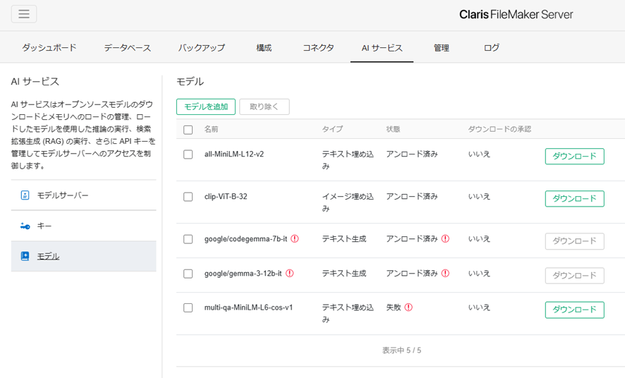Click warning icon beside google/codegemma-7b-it name
The image size is (625, 378).
[x=295, y=238]
